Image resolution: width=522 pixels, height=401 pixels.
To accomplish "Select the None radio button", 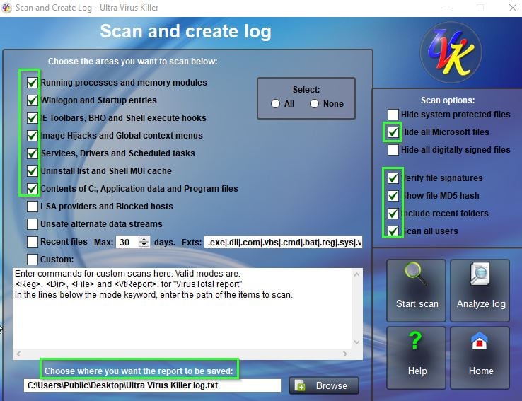I will coord(314,104).
